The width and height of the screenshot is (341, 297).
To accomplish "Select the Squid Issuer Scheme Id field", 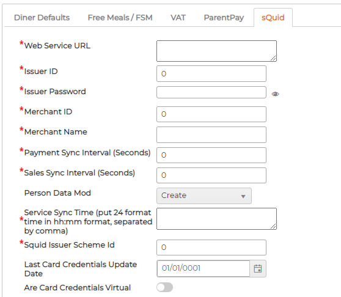I will pos(211,248).
